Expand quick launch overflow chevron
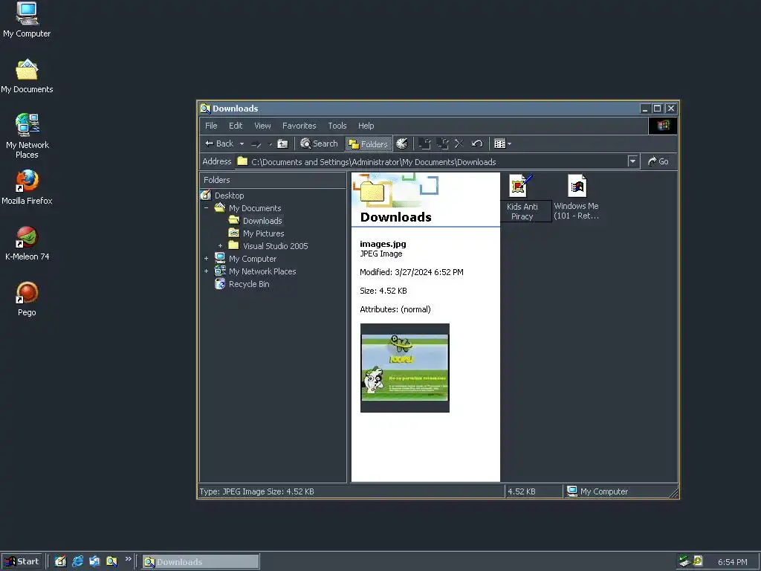Viewport: 761px width, 571px height. click(128, 559)
